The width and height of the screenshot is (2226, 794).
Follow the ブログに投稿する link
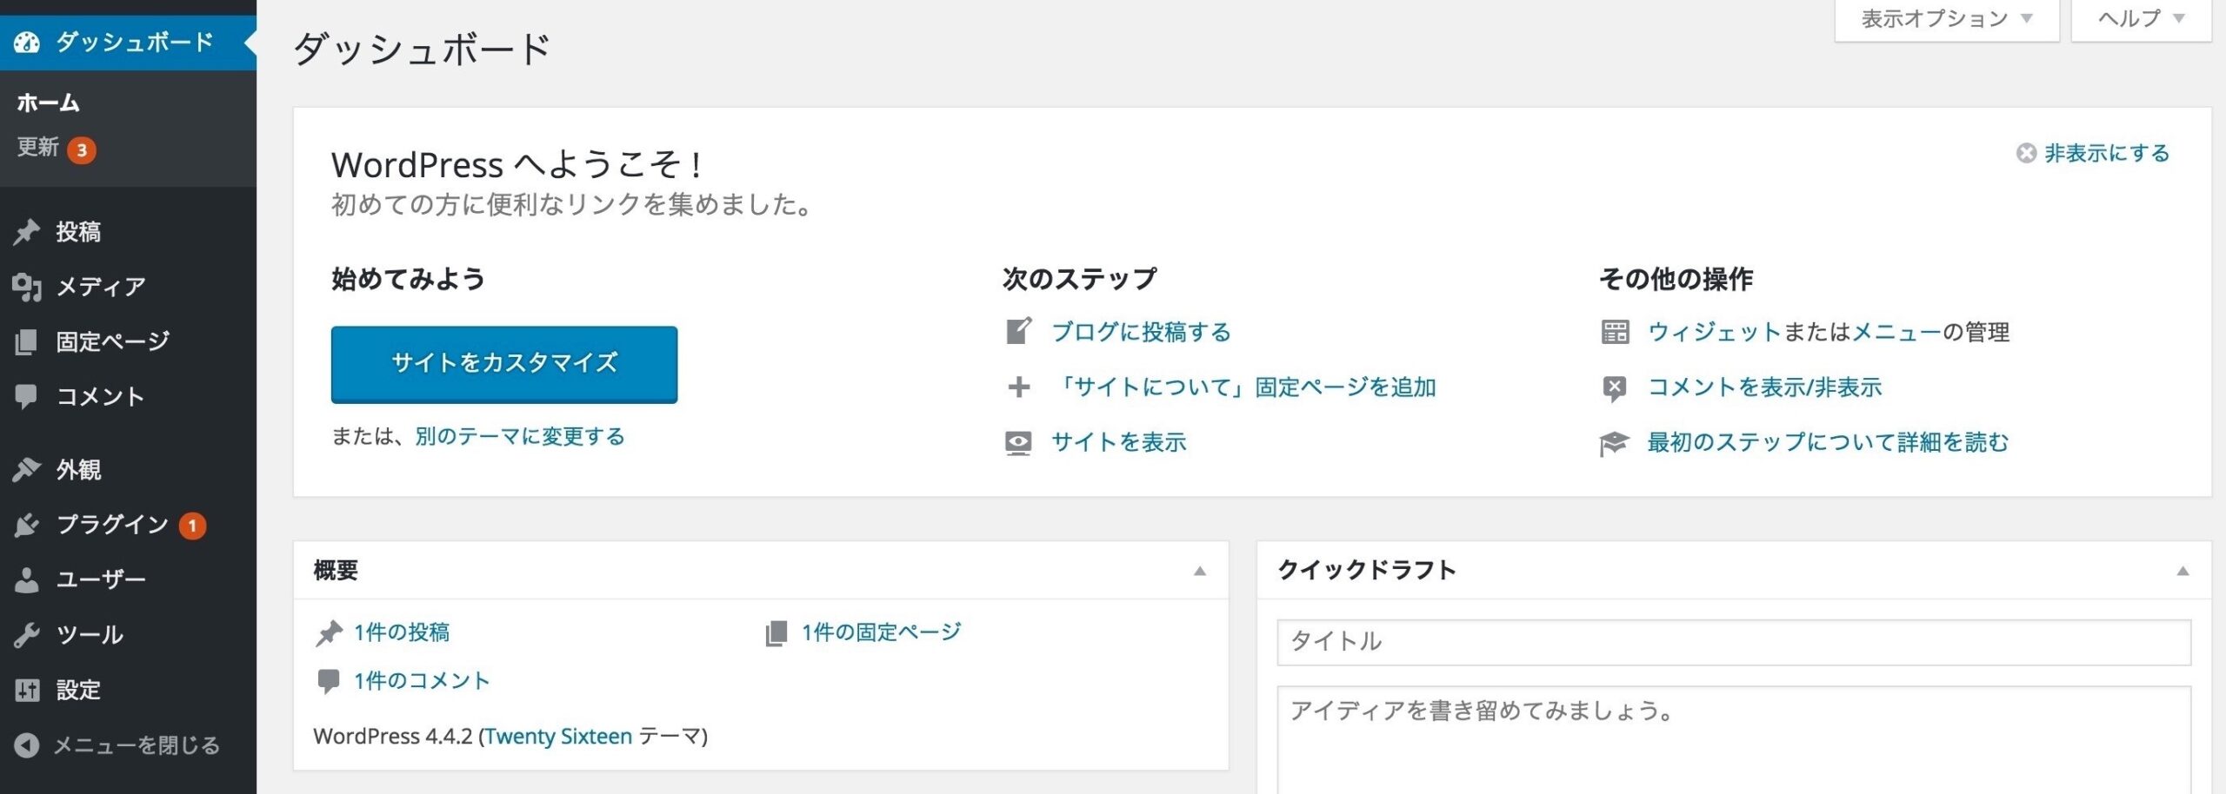coord(1141,332)
